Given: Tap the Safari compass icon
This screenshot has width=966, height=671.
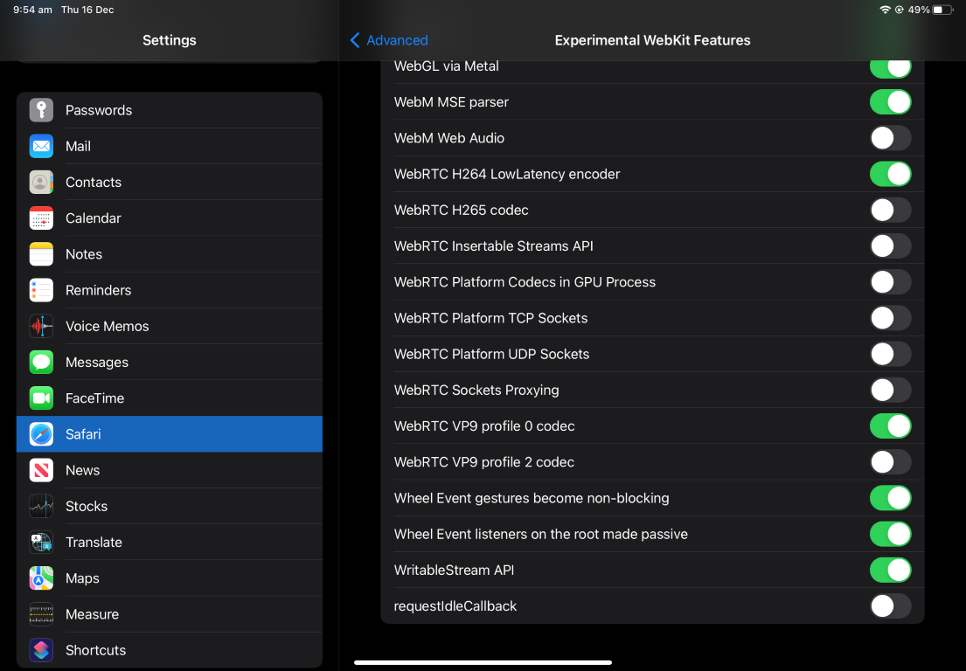Looking at the screenshot, I should [x=41, y=434].
